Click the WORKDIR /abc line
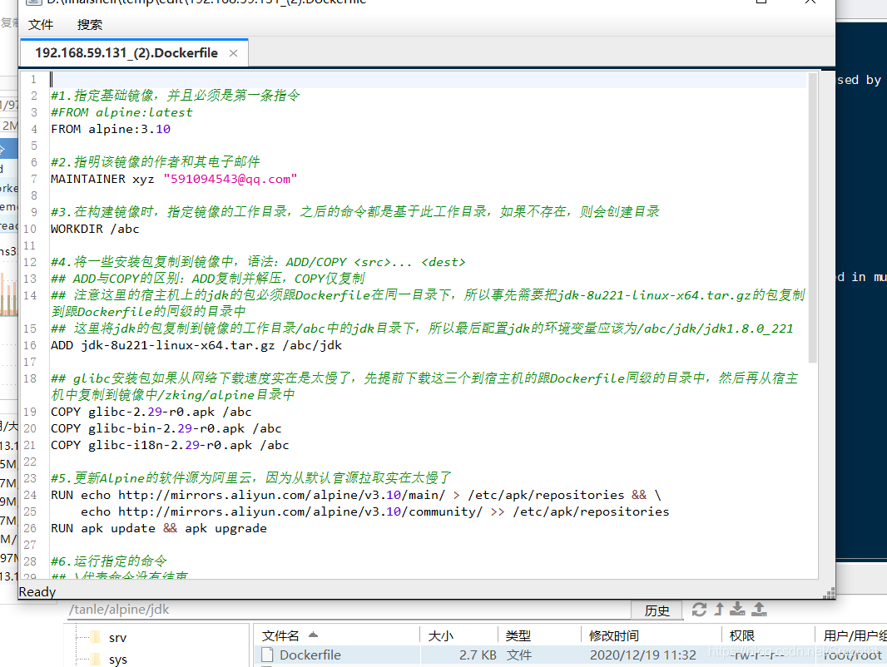Screen dimensions: 887x667 pyautogui.click(x=95, y=229)
